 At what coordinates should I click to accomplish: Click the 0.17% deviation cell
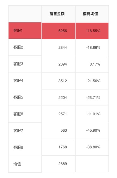click(x=92, y=64)
